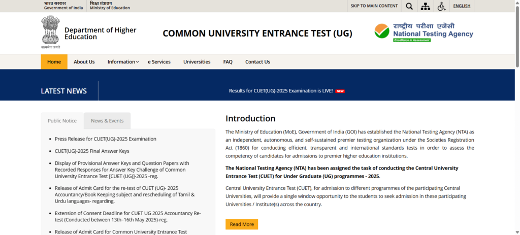Click the National Testing Agency logo
This screenshot has height=235, width=520.
424,32
